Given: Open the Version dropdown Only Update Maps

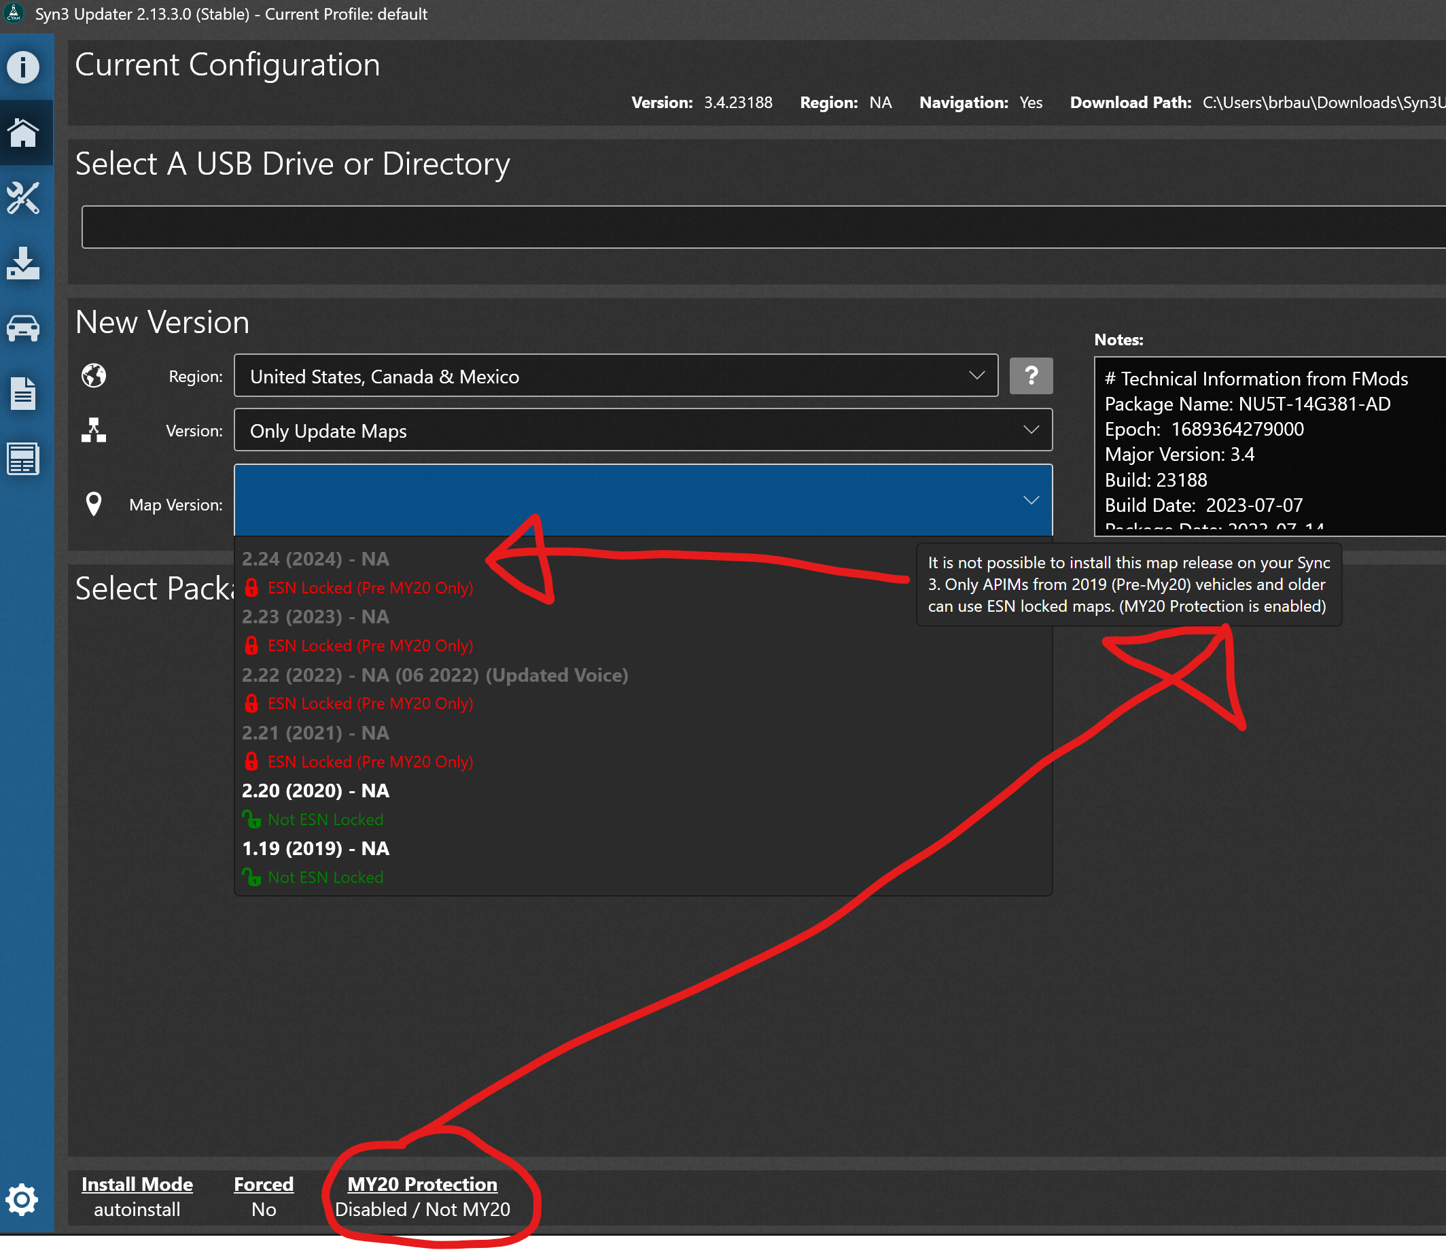Looking at the screenshot, I should [643, 430].
